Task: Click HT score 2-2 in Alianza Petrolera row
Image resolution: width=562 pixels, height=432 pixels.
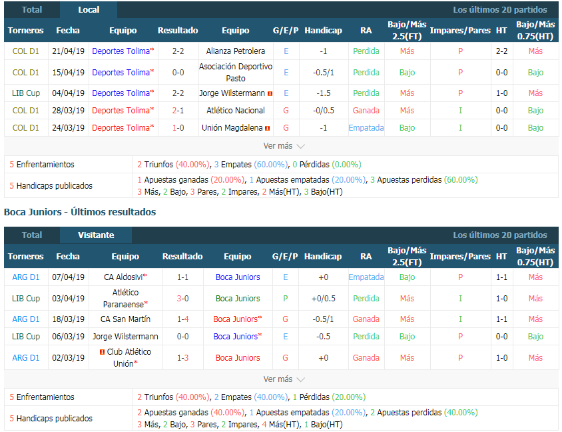Action: [x=501, y=51]
